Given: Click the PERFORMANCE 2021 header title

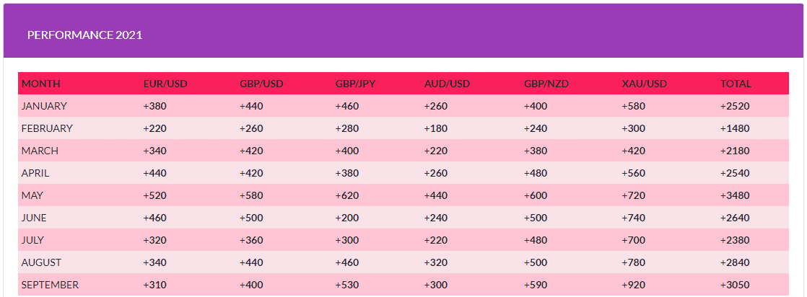Looking at the screenshot, I should pyautogui.click(x=85, y=35).
